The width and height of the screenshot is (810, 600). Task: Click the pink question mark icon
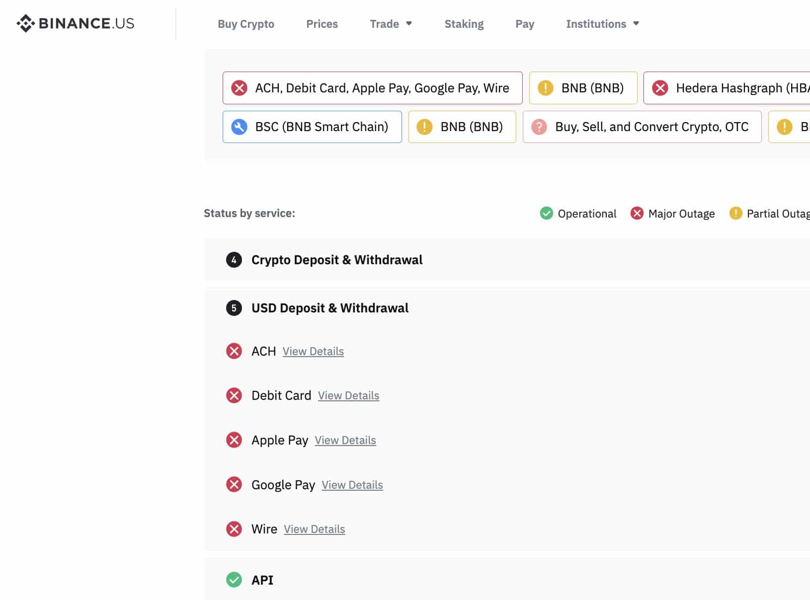(x=539, y=127)
